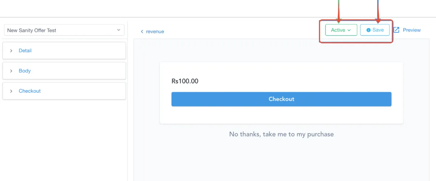Open the Preview link
This screenshot has height=181, width=436.
[x=411, y=30]
